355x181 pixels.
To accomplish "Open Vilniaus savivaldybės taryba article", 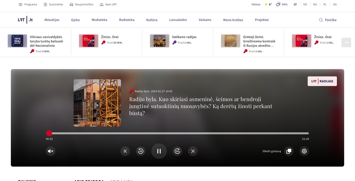I will click(x=46, y=41).
